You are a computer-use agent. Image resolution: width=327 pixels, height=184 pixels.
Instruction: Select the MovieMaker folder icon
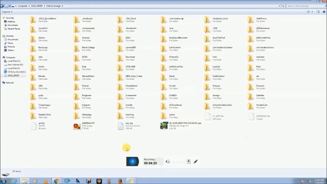[77, 77]
